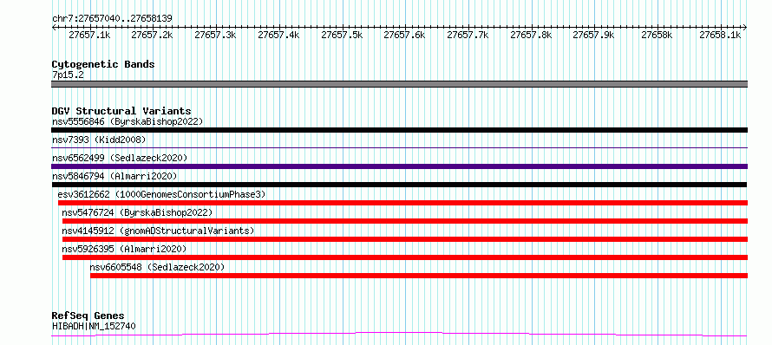The image size is (772, 345).
Task: Select the 27657.2k ruler tick label
Action: 153,35
